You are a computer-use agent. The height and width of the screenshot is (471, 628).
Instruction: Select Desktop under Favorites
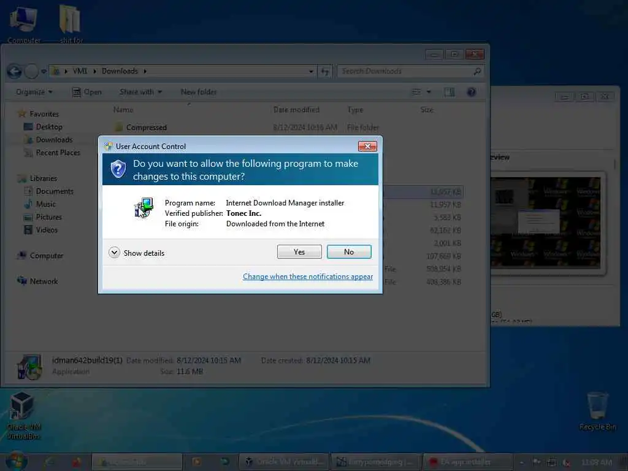tap(44, 126)
